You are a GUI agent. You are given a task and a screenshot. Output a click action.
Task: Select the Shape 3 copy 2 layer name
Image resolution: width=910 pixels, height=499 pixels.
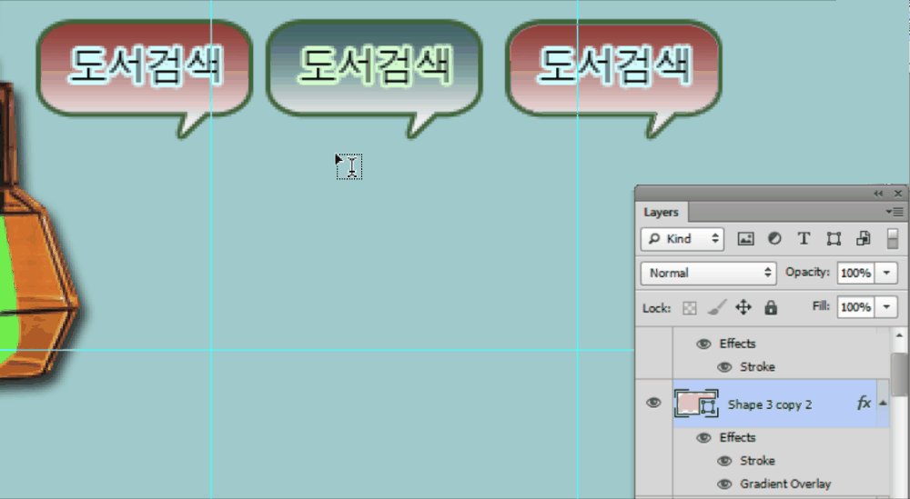(770, 404)
